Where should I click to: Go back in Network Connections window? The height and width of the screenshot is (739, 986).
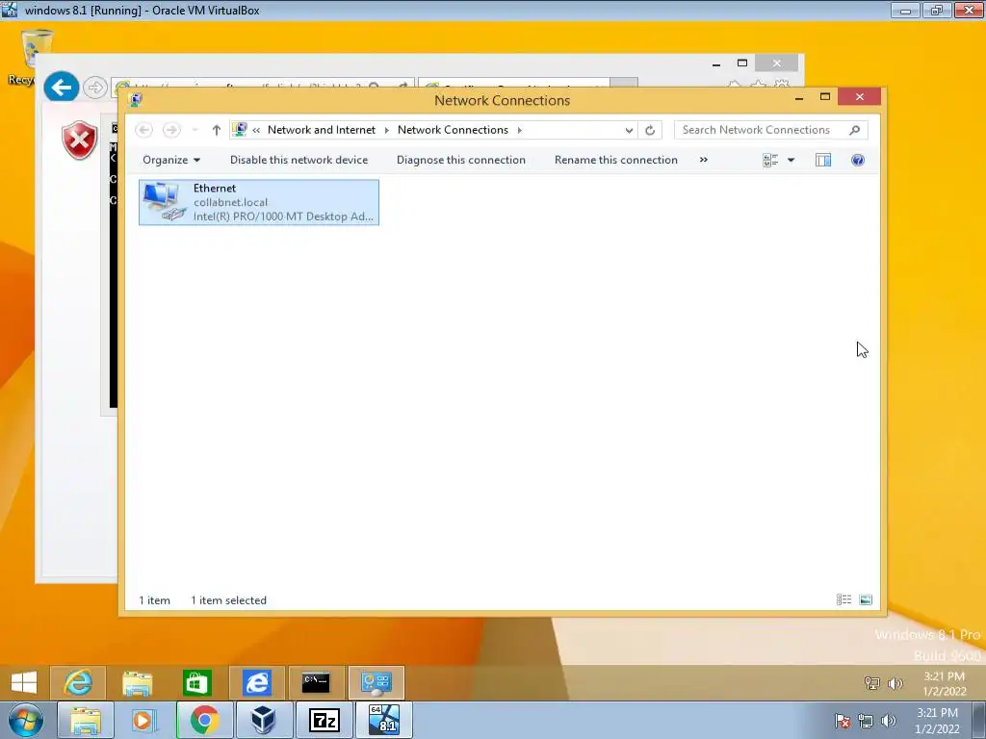tap(144, 130)
